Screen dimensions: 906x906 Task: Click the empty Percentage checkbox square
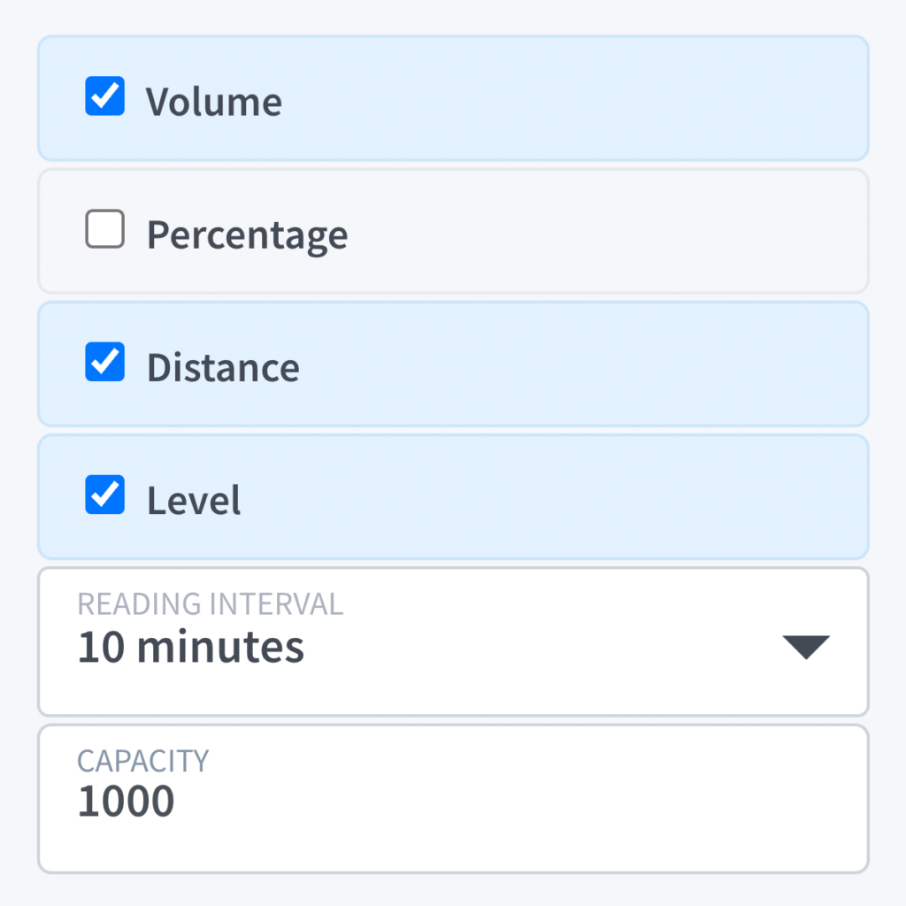pyautogui.click(x=104, y=230)
